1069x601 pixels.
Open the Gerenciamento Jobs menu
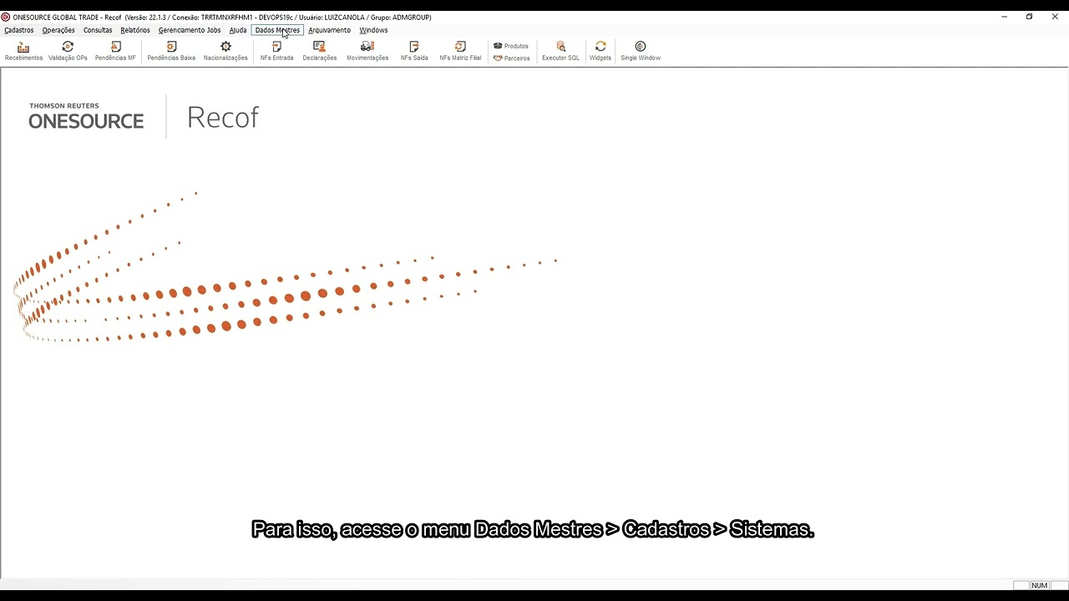pos(190,30)
